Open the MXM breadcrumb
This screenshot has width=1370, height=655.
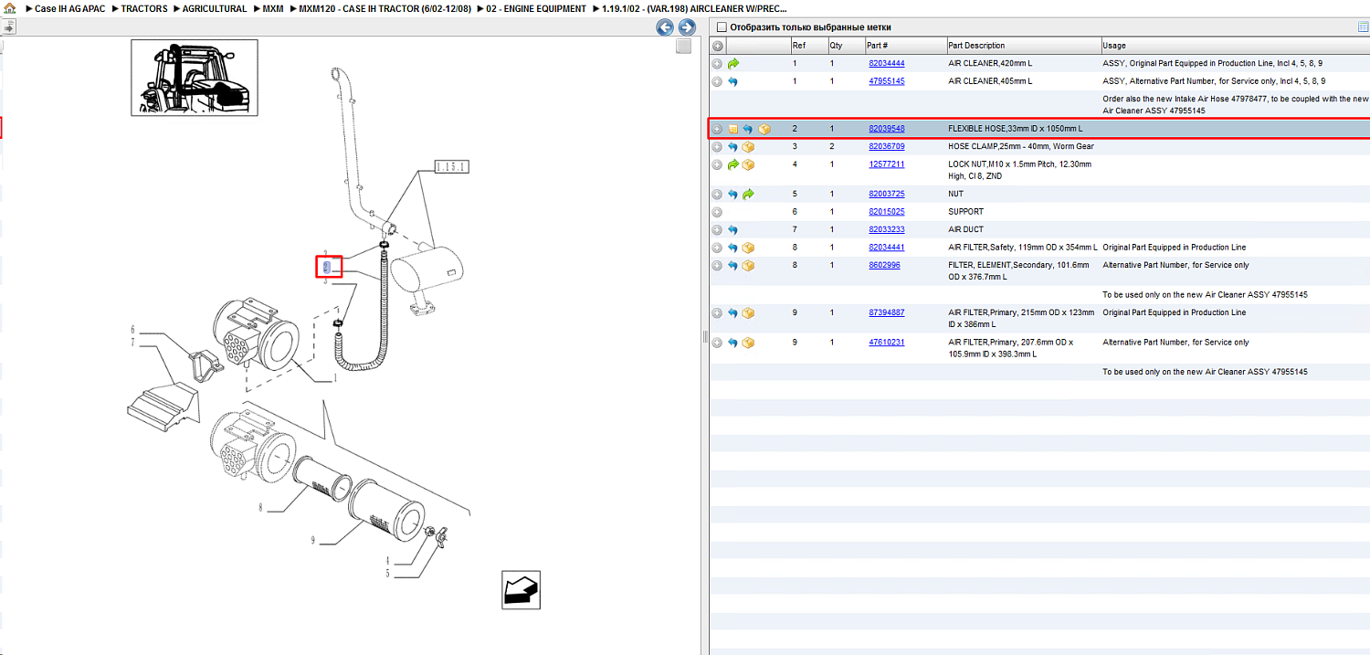tap(273, 8)
